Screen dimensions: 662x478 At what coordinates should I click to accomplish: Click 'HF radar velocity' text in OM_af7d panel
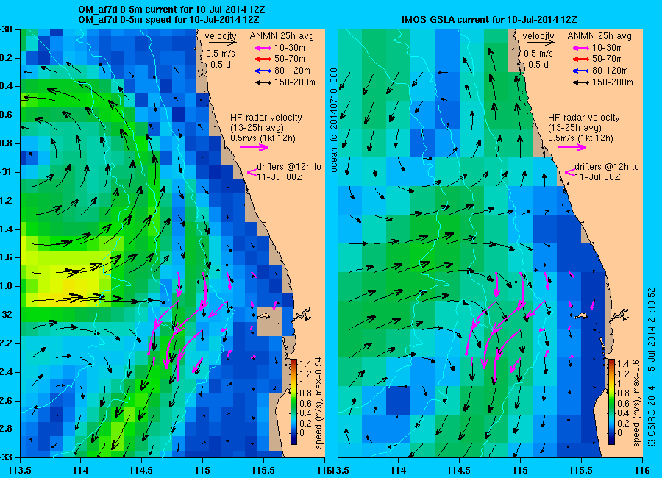tap(266, 118)
